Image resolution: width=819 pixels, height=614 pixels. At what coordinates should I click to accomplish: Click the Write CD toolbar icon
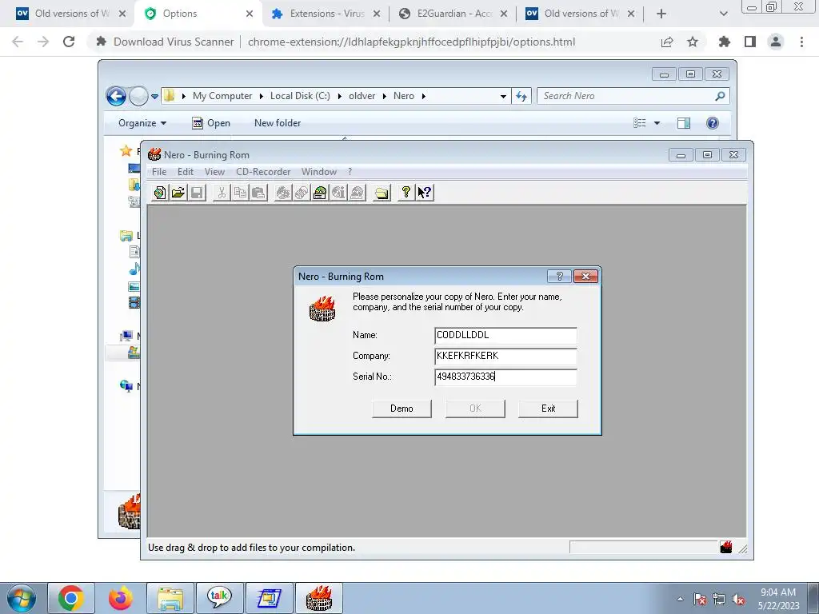click(283, 193)
